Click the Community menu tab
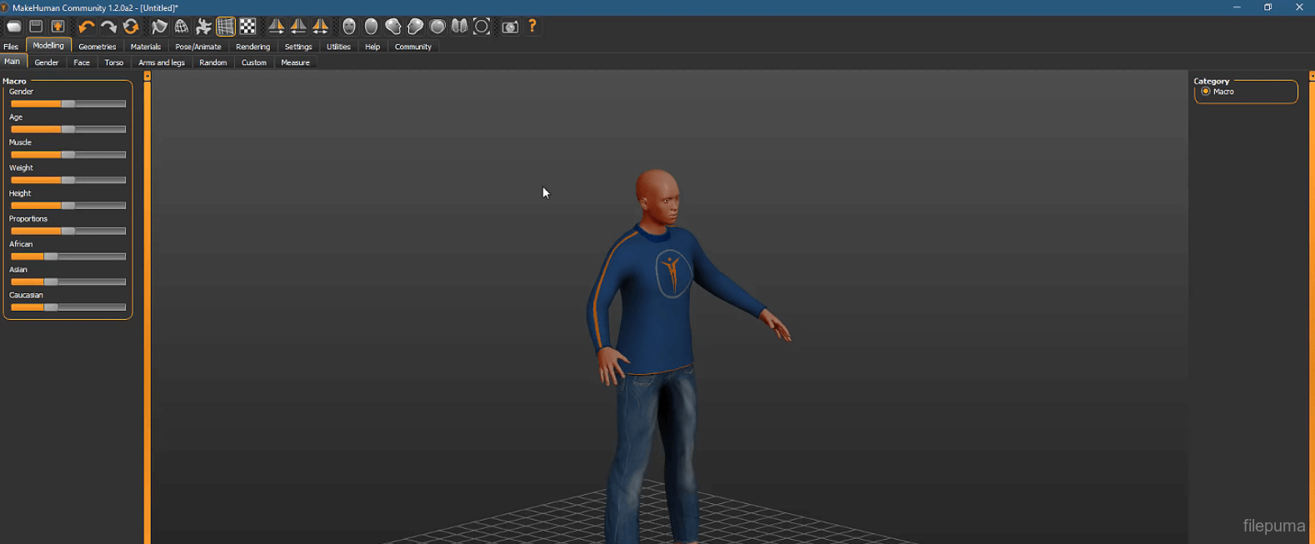This screenshot has height=544, width=1315. (412, 47)
